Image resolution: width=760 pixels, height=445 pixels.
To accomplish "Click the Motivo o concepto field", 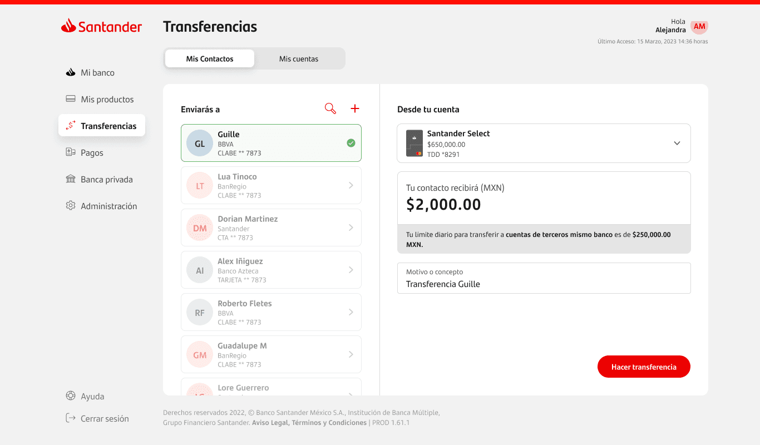I will (x=544, y=278).
